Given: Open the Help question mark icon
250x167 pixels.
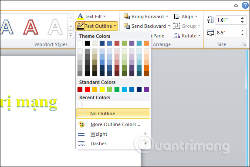Looking at the screenshot, I should pyautogui.click(x=245, y=5).
